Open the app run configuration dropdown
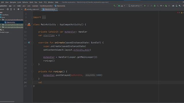184x103 pixels. (x=122, y=6)
